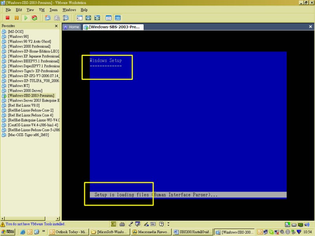The width and height of the screenshot is (315, 236).
Task: Select [Windows 2000 Server] favorite
Action: (25, 91)
